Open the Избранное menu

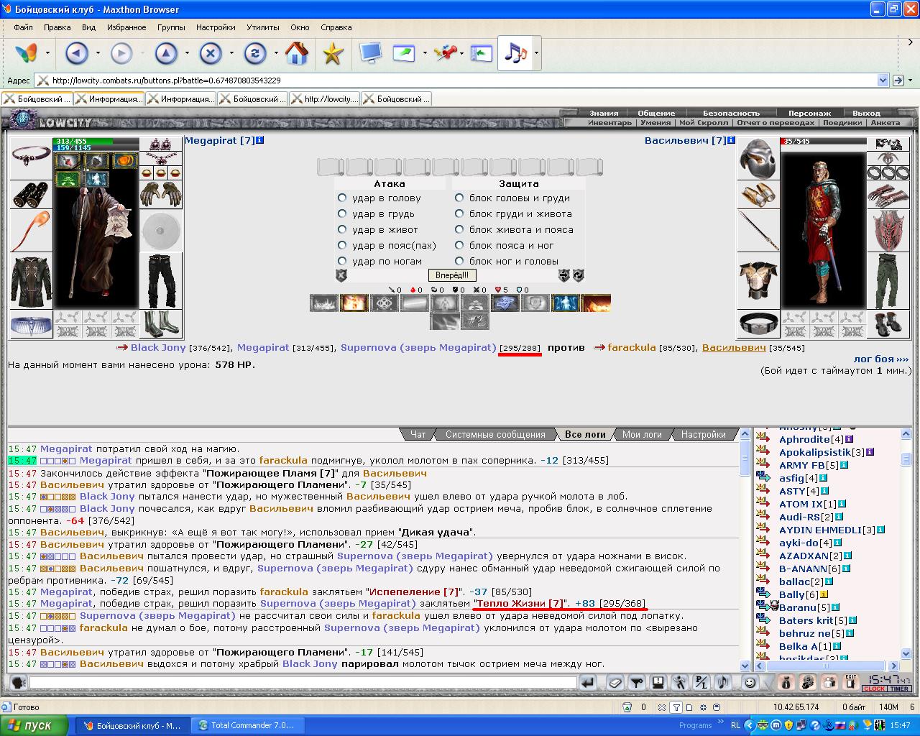126,27
